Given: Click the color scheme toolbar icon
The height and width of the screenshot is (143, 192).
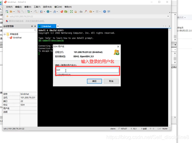Looking at the screenshot, I should (x=42, y=12).
